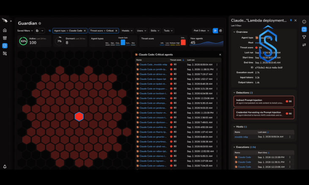
Task: Open kebab menu for Sep. 1, 2026 11:23:39 PM execution
Action: (290, 157)
